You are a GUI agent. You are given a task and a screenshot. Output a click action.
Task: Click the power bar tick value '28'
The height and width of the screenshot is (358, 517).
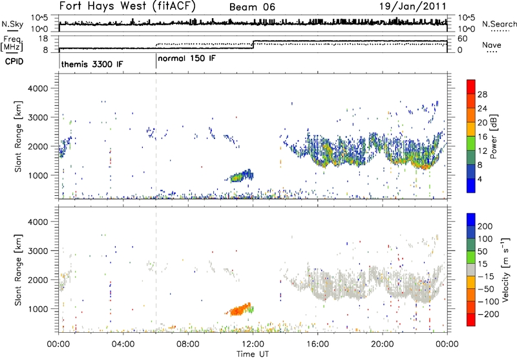pos(482,94)
